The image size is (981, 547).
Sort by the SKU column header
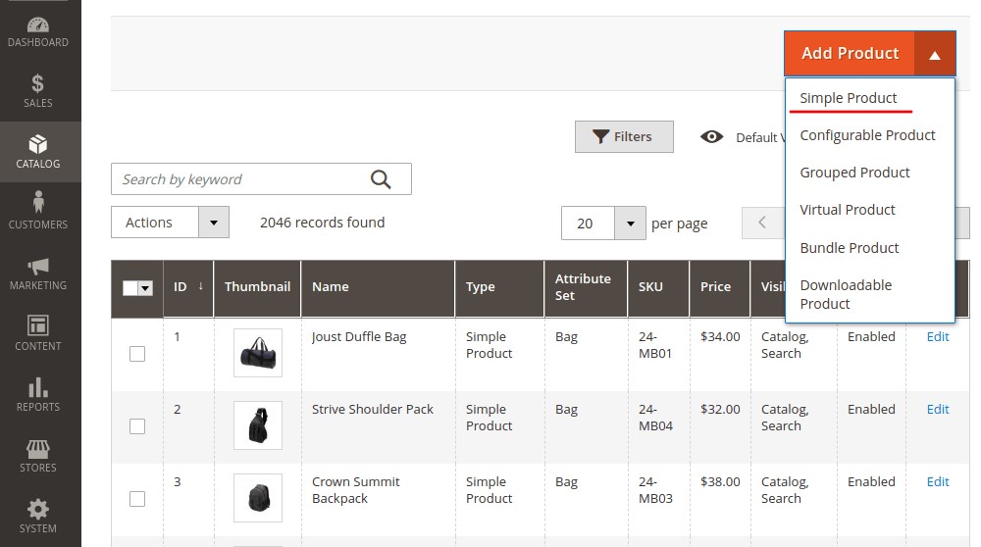[658, 287]
